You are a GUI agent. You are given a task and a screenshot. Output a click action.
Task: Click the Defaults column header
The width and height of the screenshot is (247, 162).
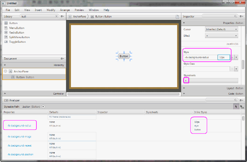[x=72, y=112]
